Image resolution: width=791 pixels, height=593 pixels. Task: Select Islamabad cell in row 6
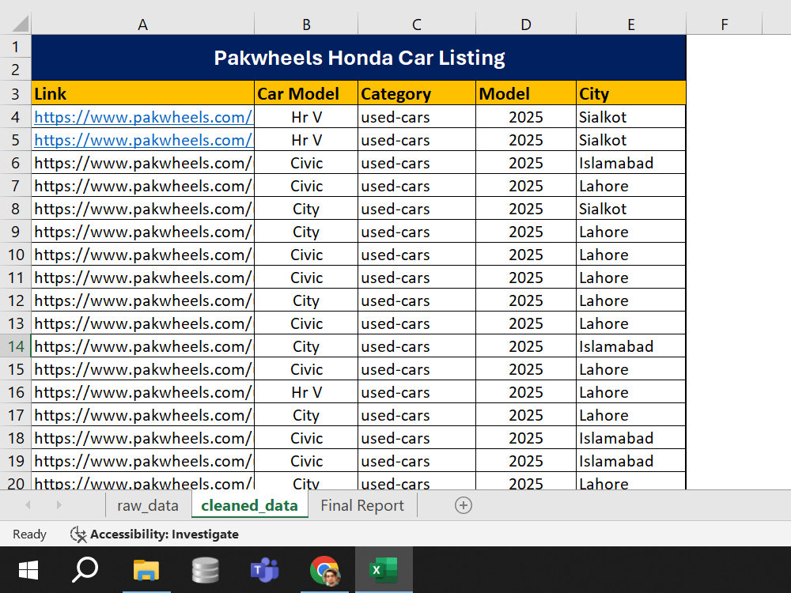click(631, 163)
